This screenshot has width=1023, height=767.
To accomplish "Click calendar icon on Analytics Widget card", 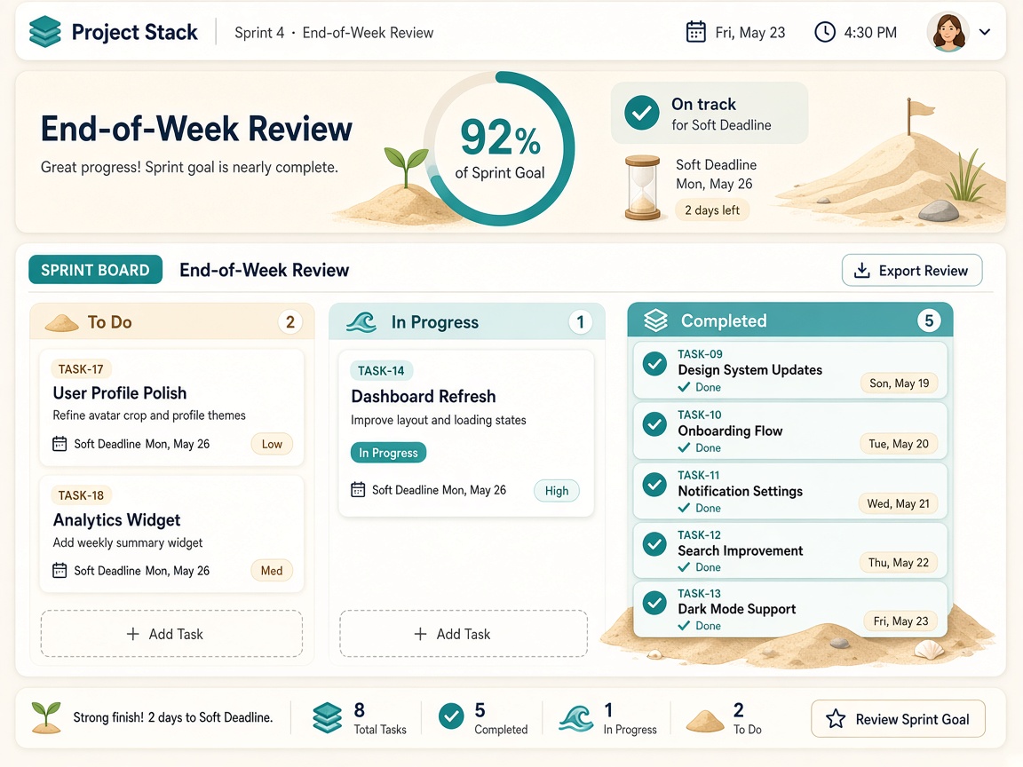I will click(59, 570).
